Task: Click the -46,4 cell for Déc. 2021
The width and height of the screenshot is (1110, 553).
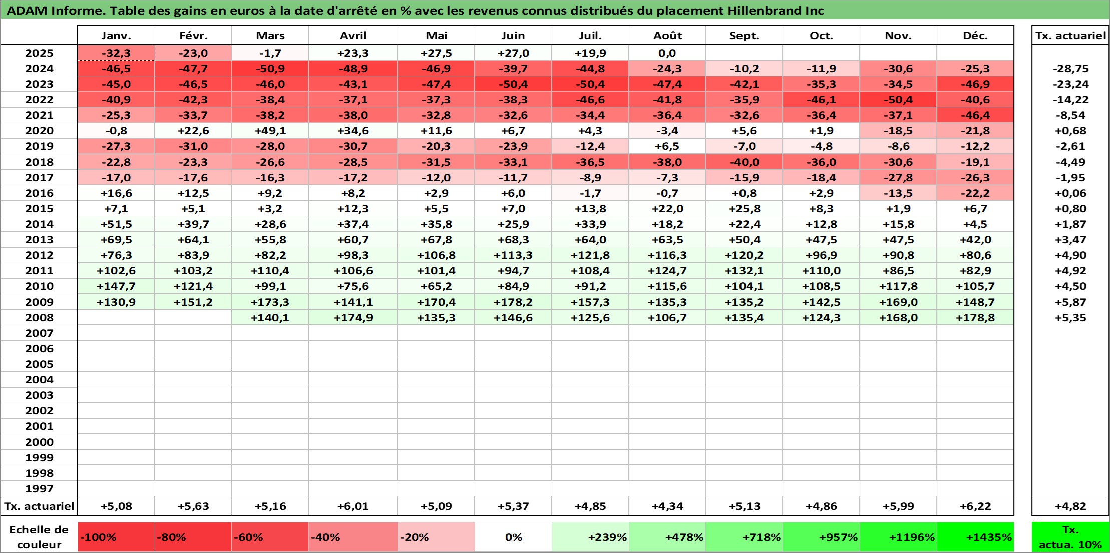Action: coord(975,115)
